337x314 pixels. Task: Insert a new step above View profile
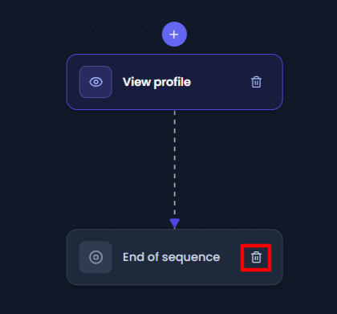174,35
